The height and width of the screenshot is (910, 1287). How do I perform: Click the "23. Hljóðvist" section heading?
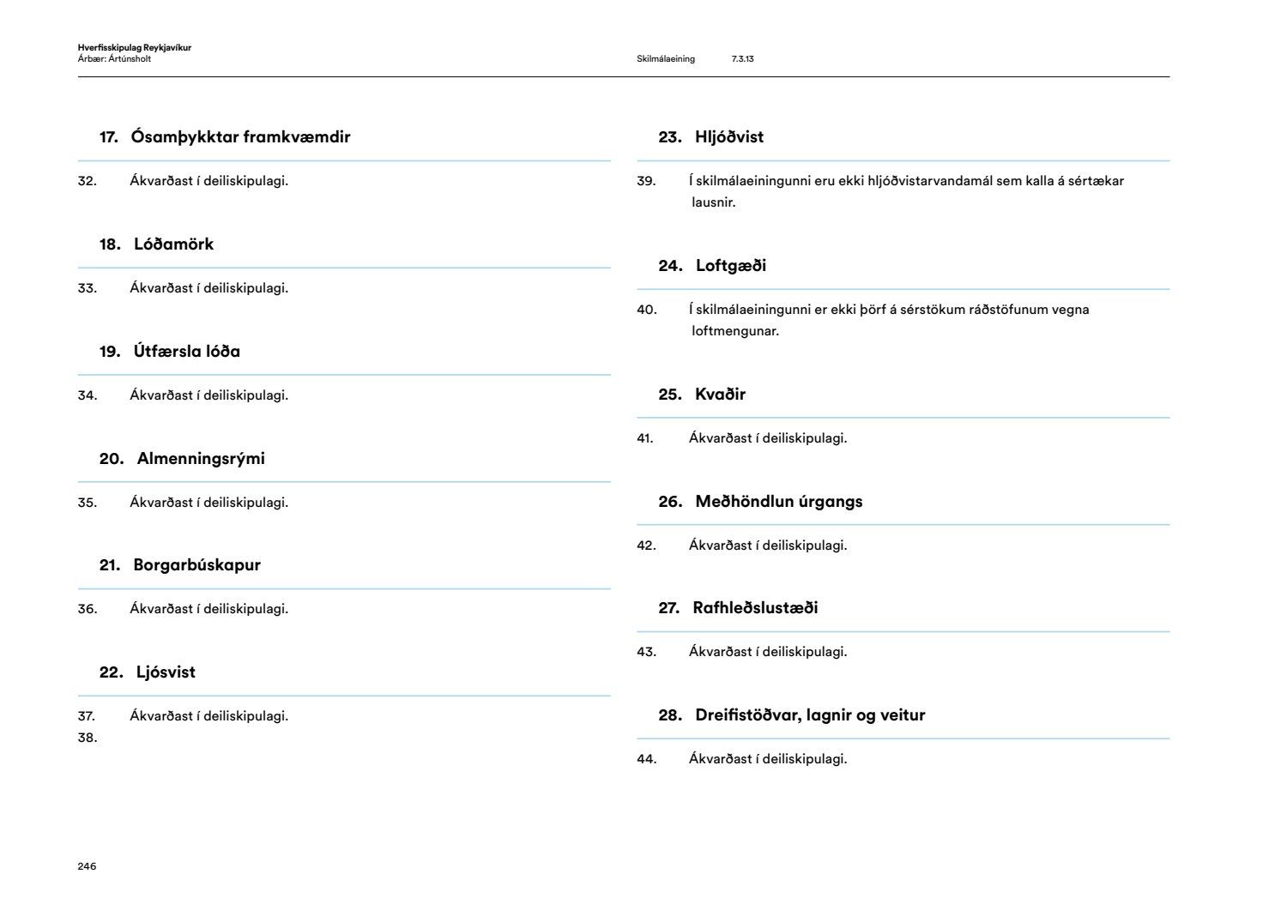710,137
